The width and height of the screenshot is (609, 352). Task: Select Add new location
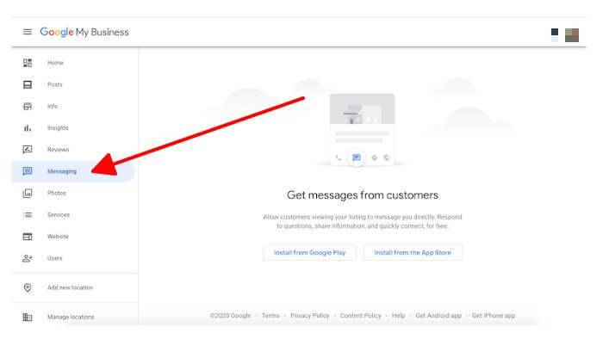(71, 287)
